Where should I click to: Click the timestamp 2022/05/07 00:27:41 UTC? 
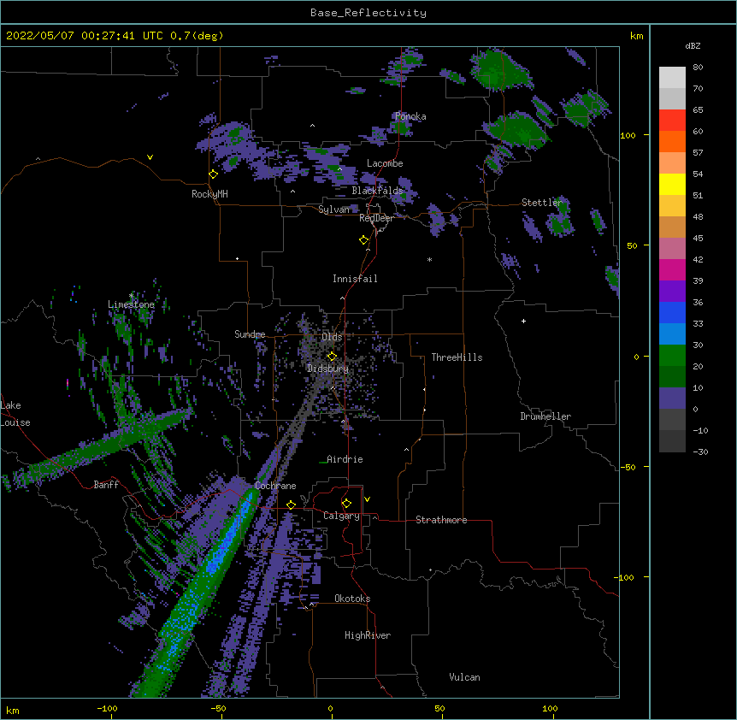[84, 36]
